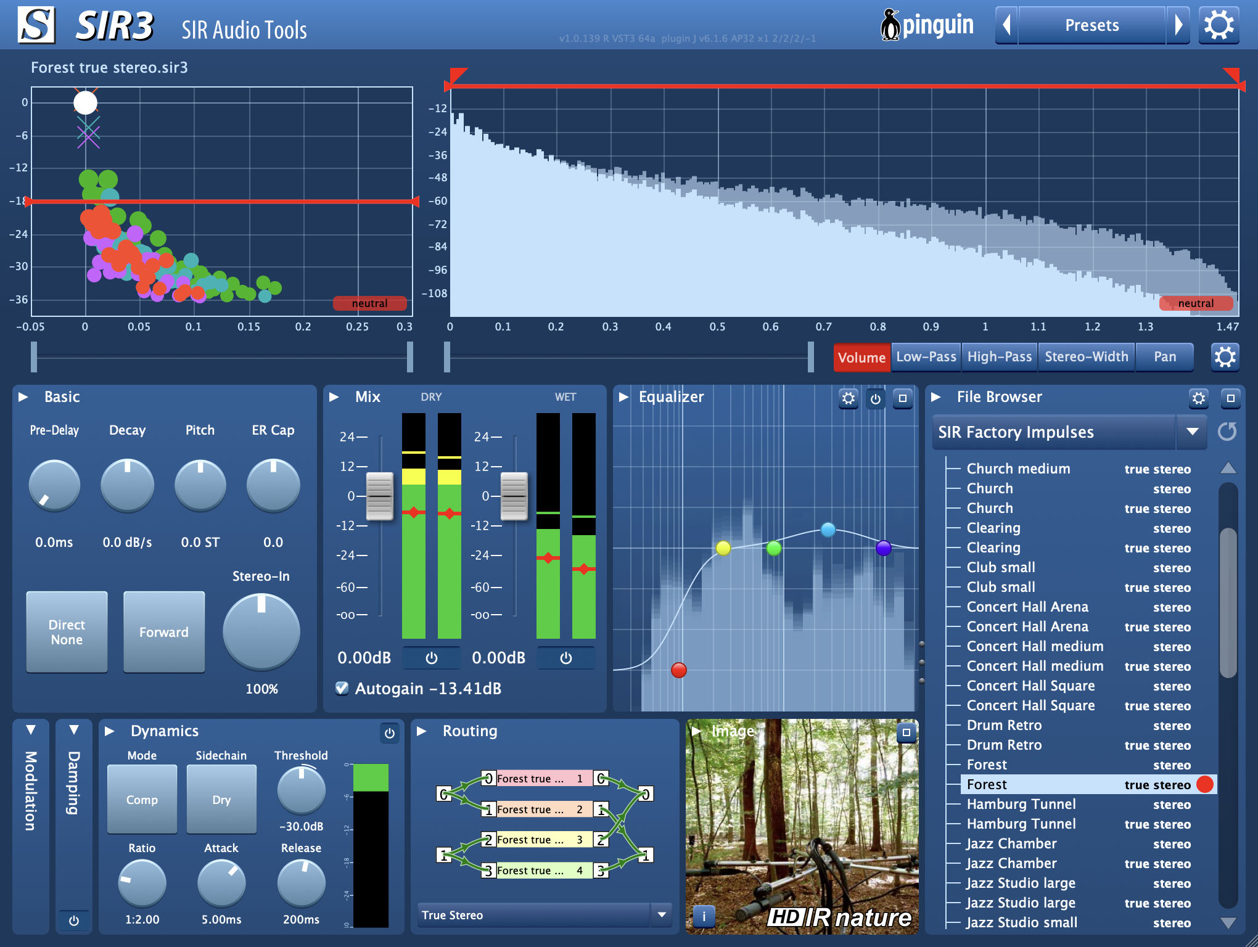Image resolution: width=1258 pixels, height=947 pixels.
Task: Collapse the Image panel
Action: tap(696, 731)
